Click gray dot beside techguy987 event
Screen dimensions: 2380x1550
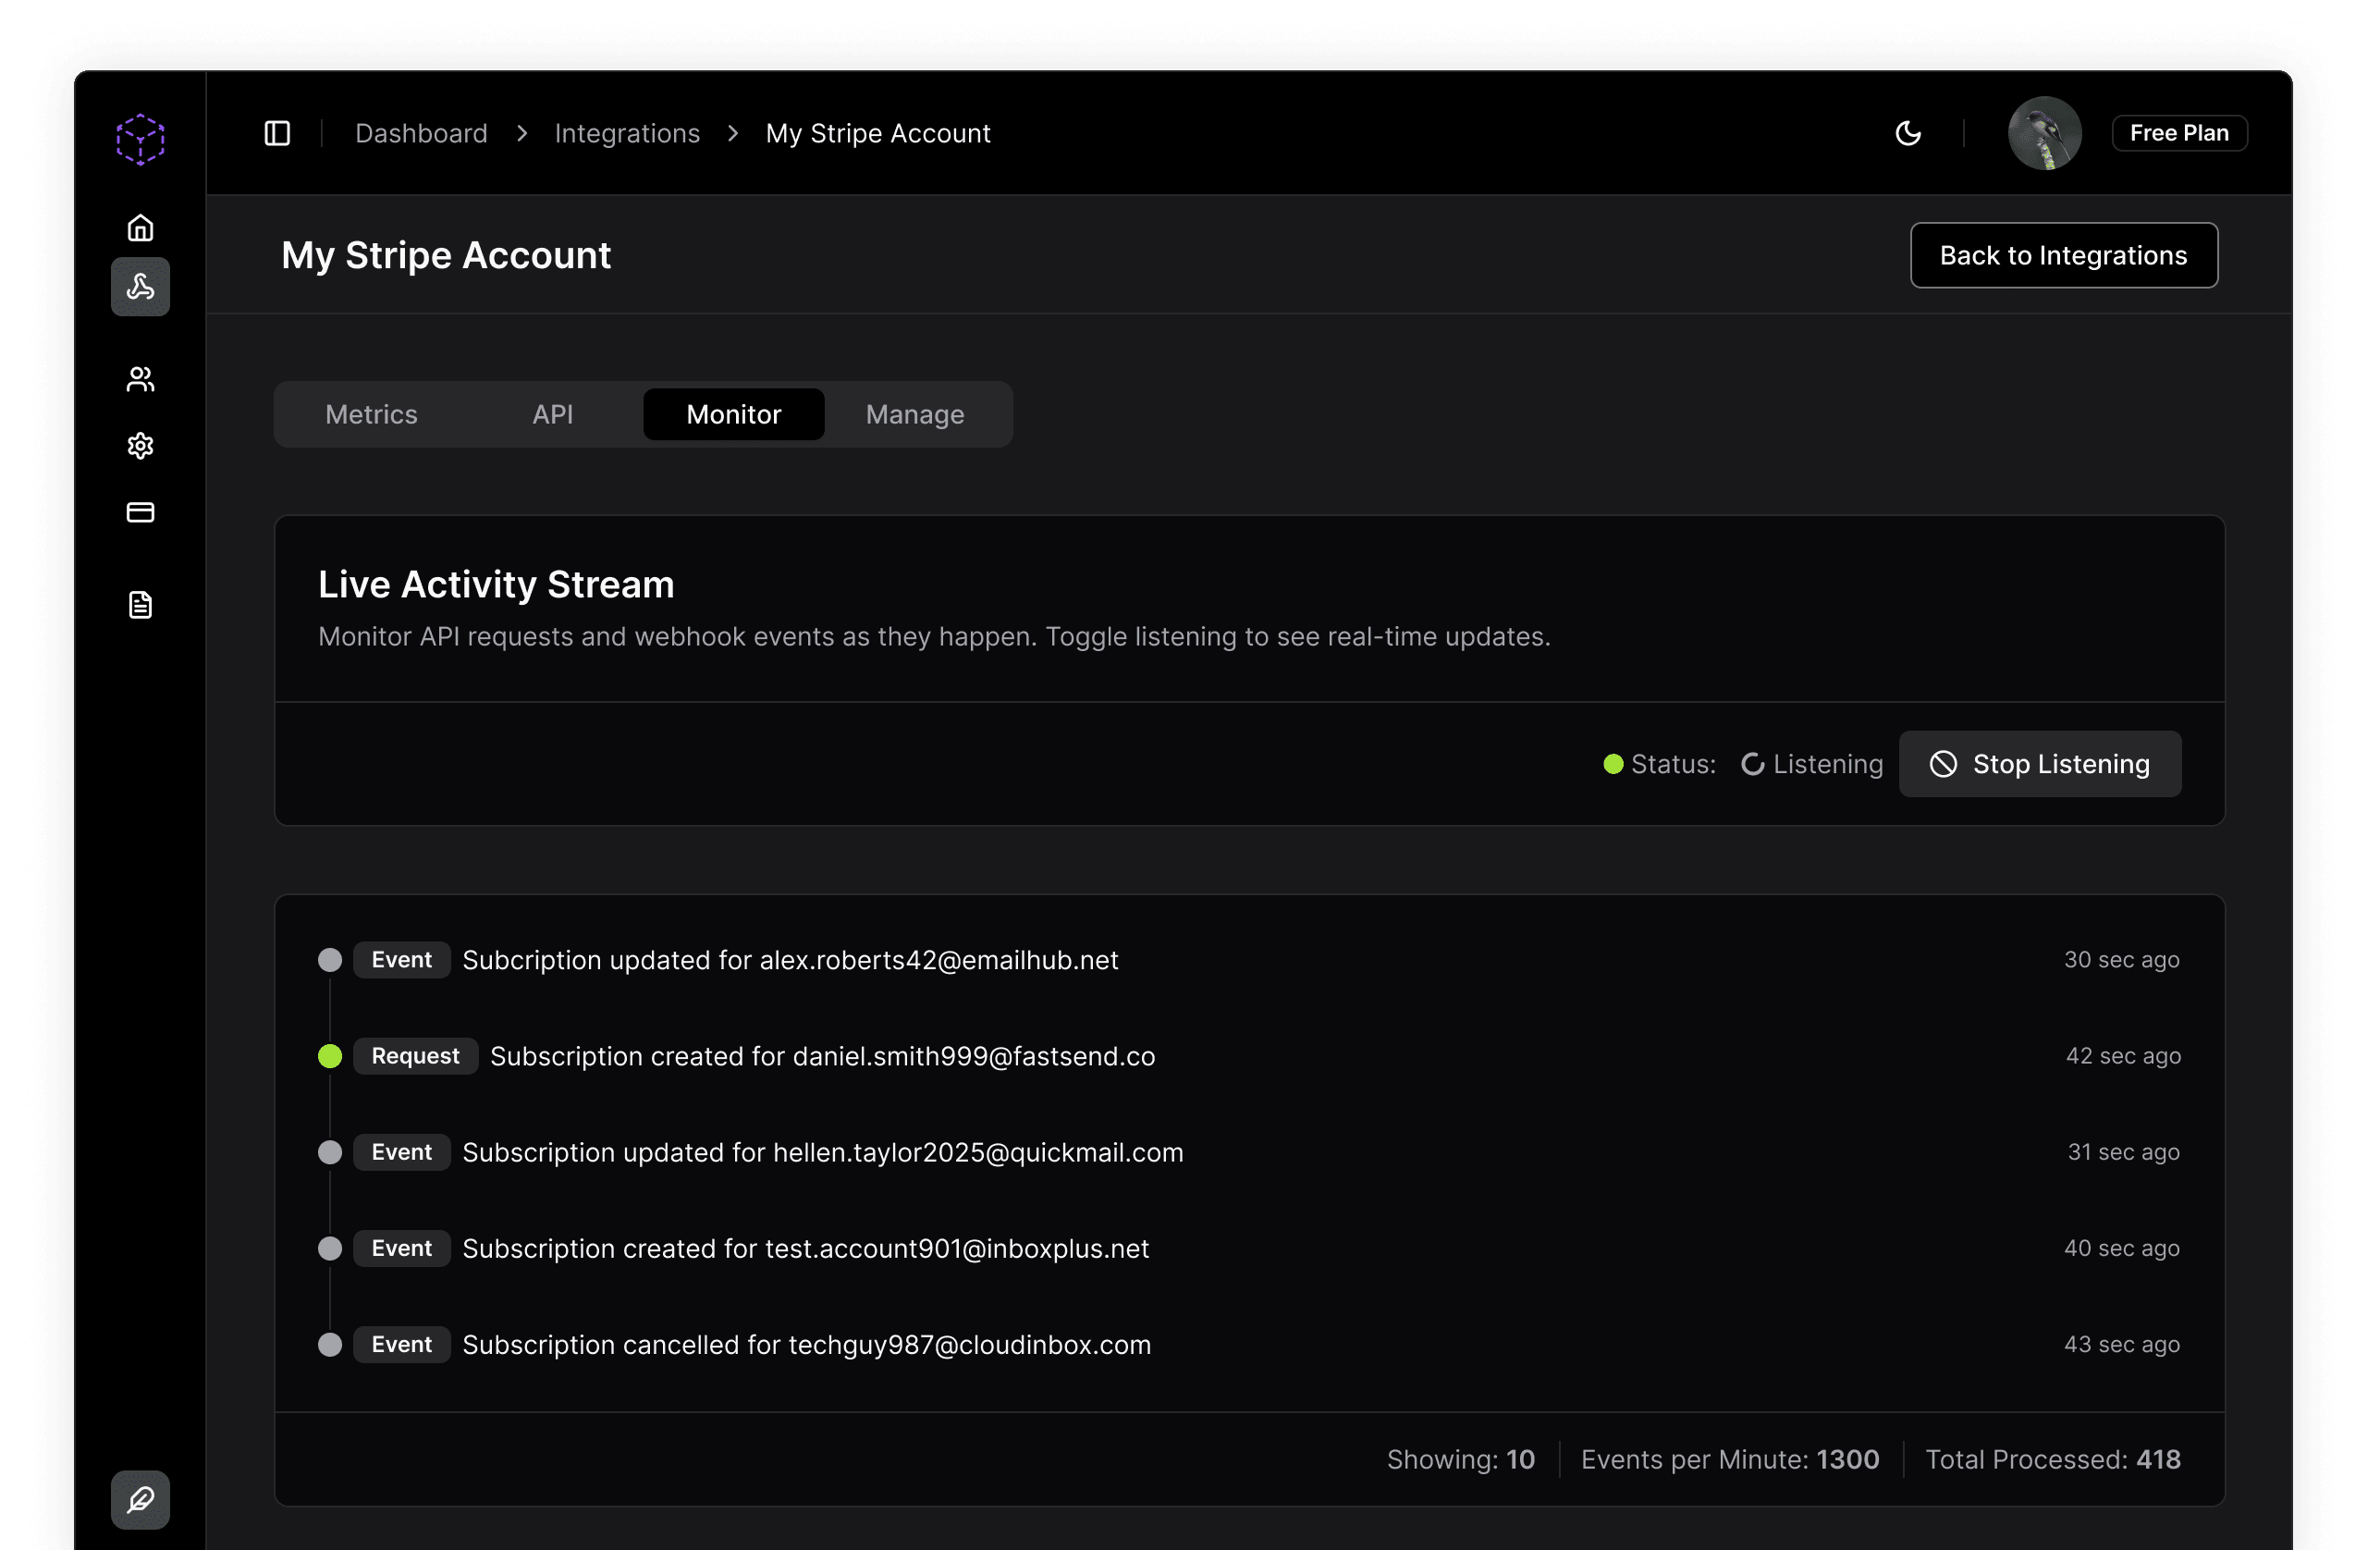click(x=330, y=1344)
